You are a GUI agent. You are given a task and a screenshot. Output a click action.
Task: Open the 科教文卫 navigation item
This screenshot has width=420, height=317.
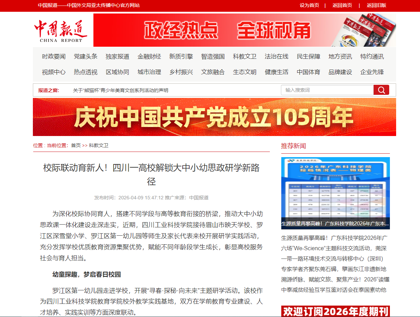pos(245,56)
